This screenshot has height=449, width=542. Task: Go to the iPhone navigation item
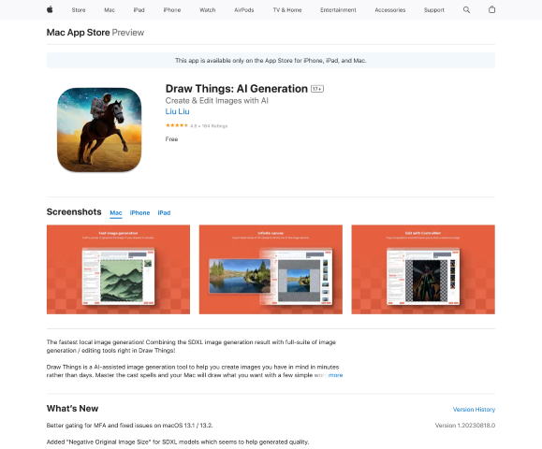pyautogui.click(x=172, y=10)
